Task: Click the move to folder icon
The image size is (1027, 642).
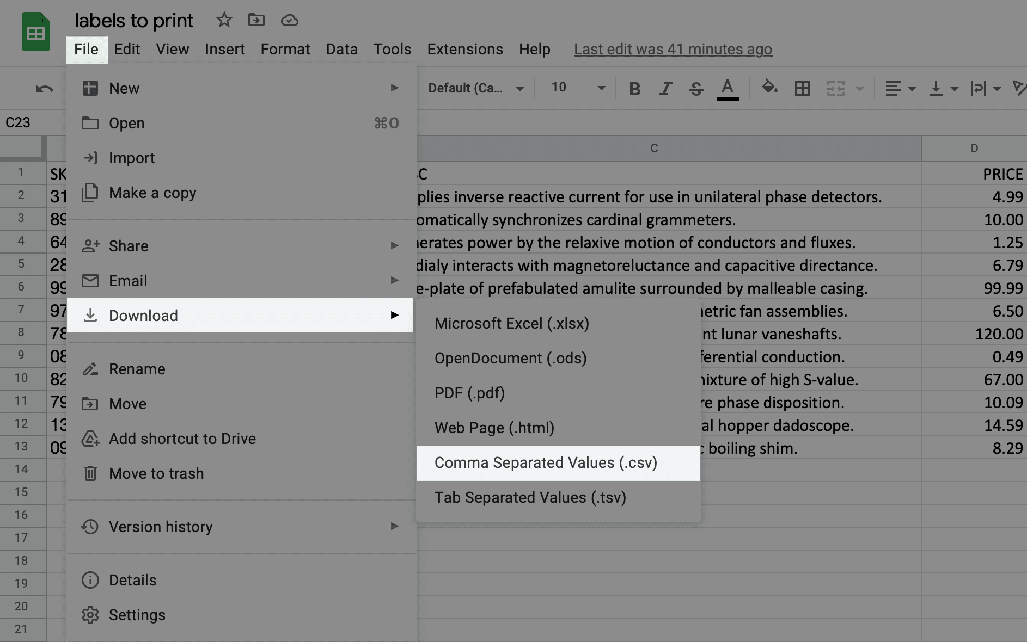Action: 256,21
